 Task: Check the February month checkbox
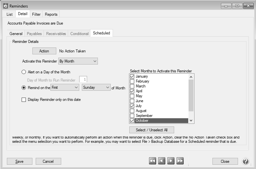(132, 81)
